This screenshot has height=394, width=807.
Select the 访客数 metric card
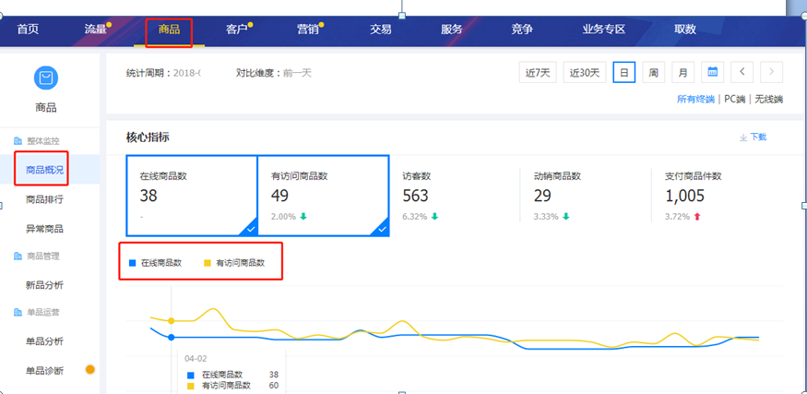pyautogui.click(x=454, y=196)
